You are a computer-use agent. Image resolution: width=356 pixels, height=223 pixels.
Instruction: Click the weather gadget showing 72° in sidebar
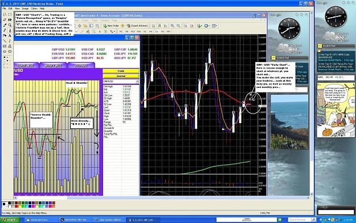336,37
